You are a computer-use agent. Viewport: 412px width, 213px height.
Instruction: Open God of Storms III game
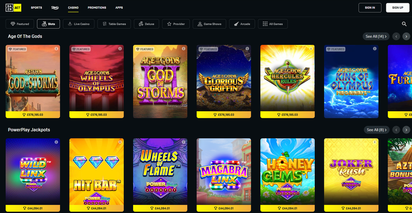tap(160, 81)
